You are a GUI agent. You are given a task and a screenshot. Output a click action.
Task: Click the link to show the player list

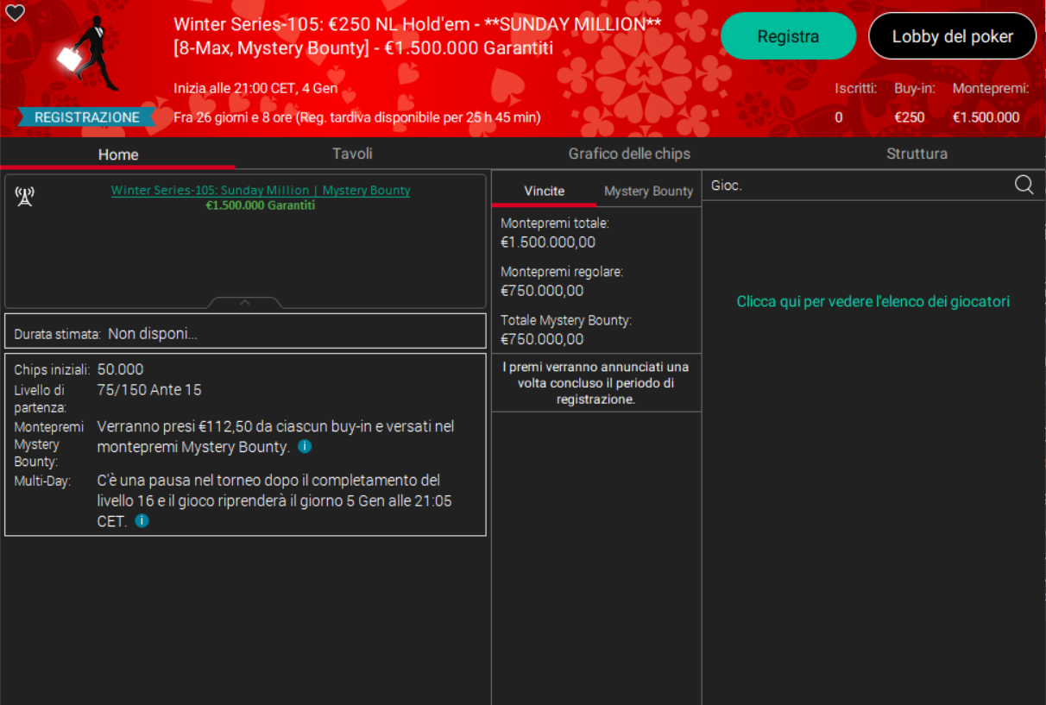click(873, 301)
